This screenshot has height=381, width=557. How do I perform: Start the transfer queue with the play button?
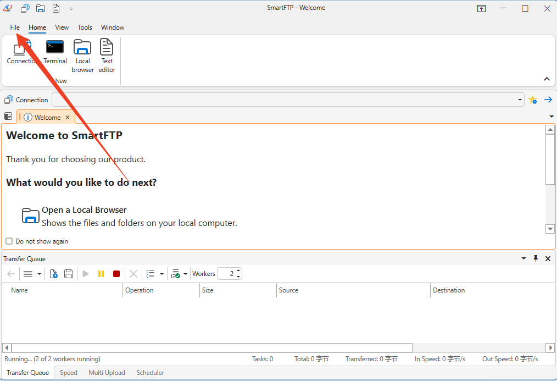click(x=86, y=274)
